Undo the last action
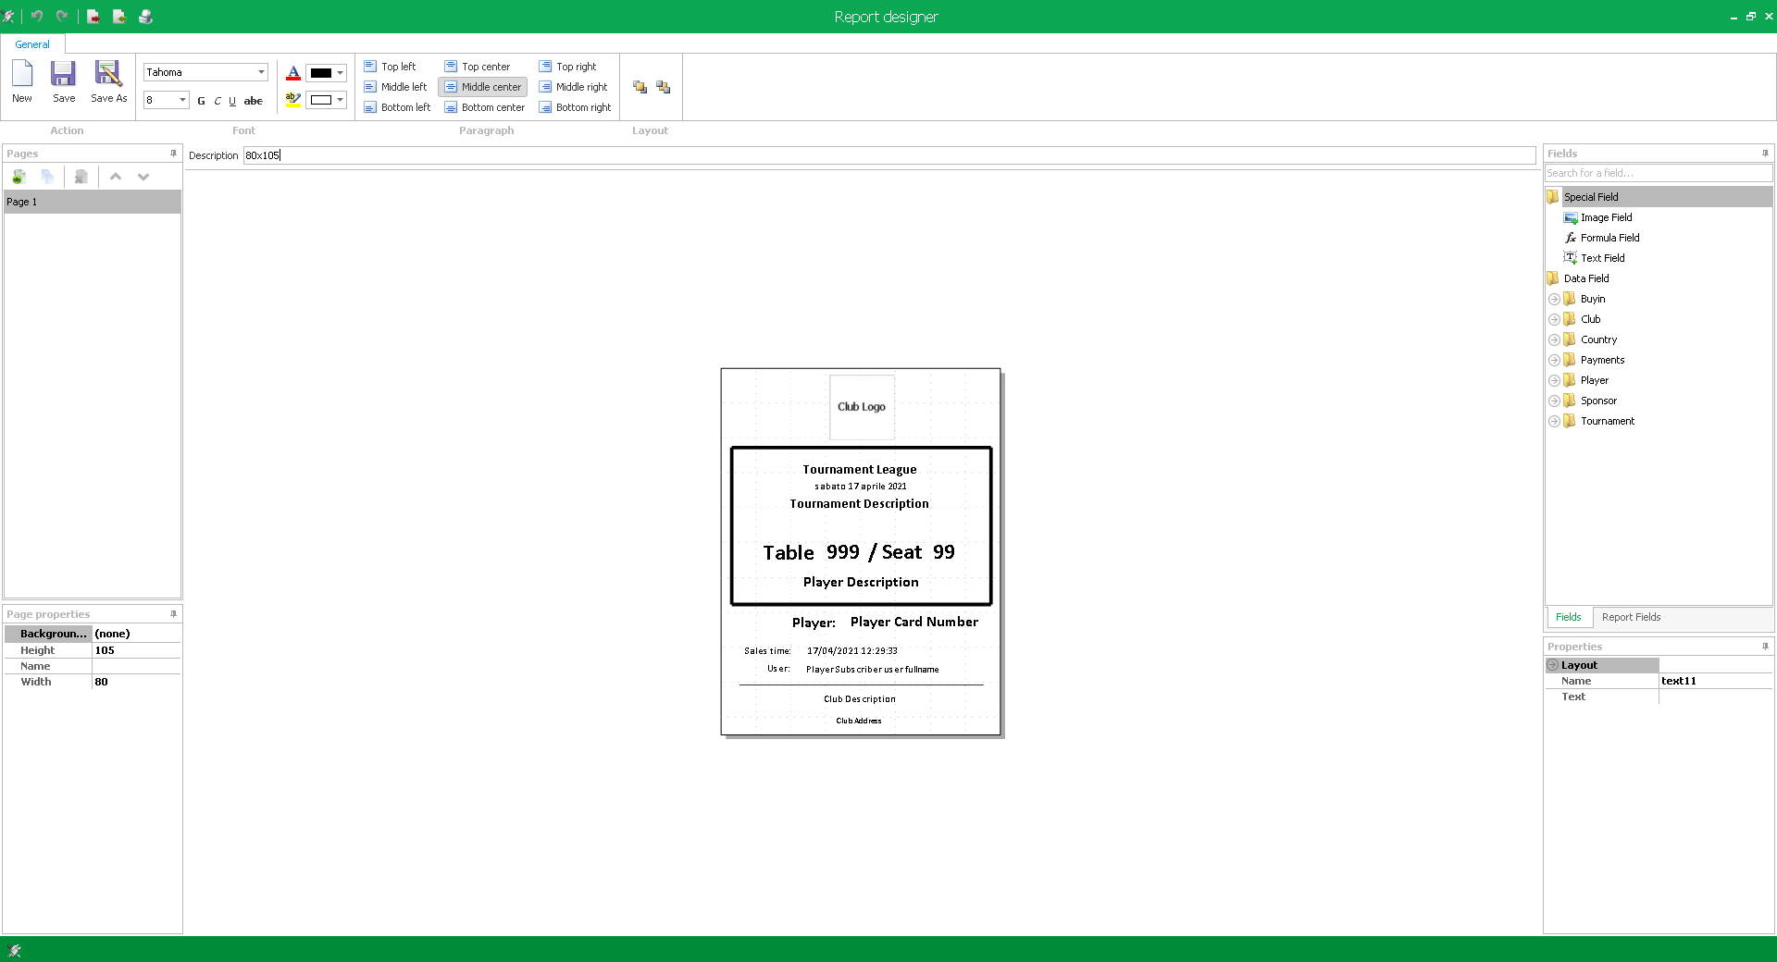The image size is (1777, 962). click(x=37, y=16)
